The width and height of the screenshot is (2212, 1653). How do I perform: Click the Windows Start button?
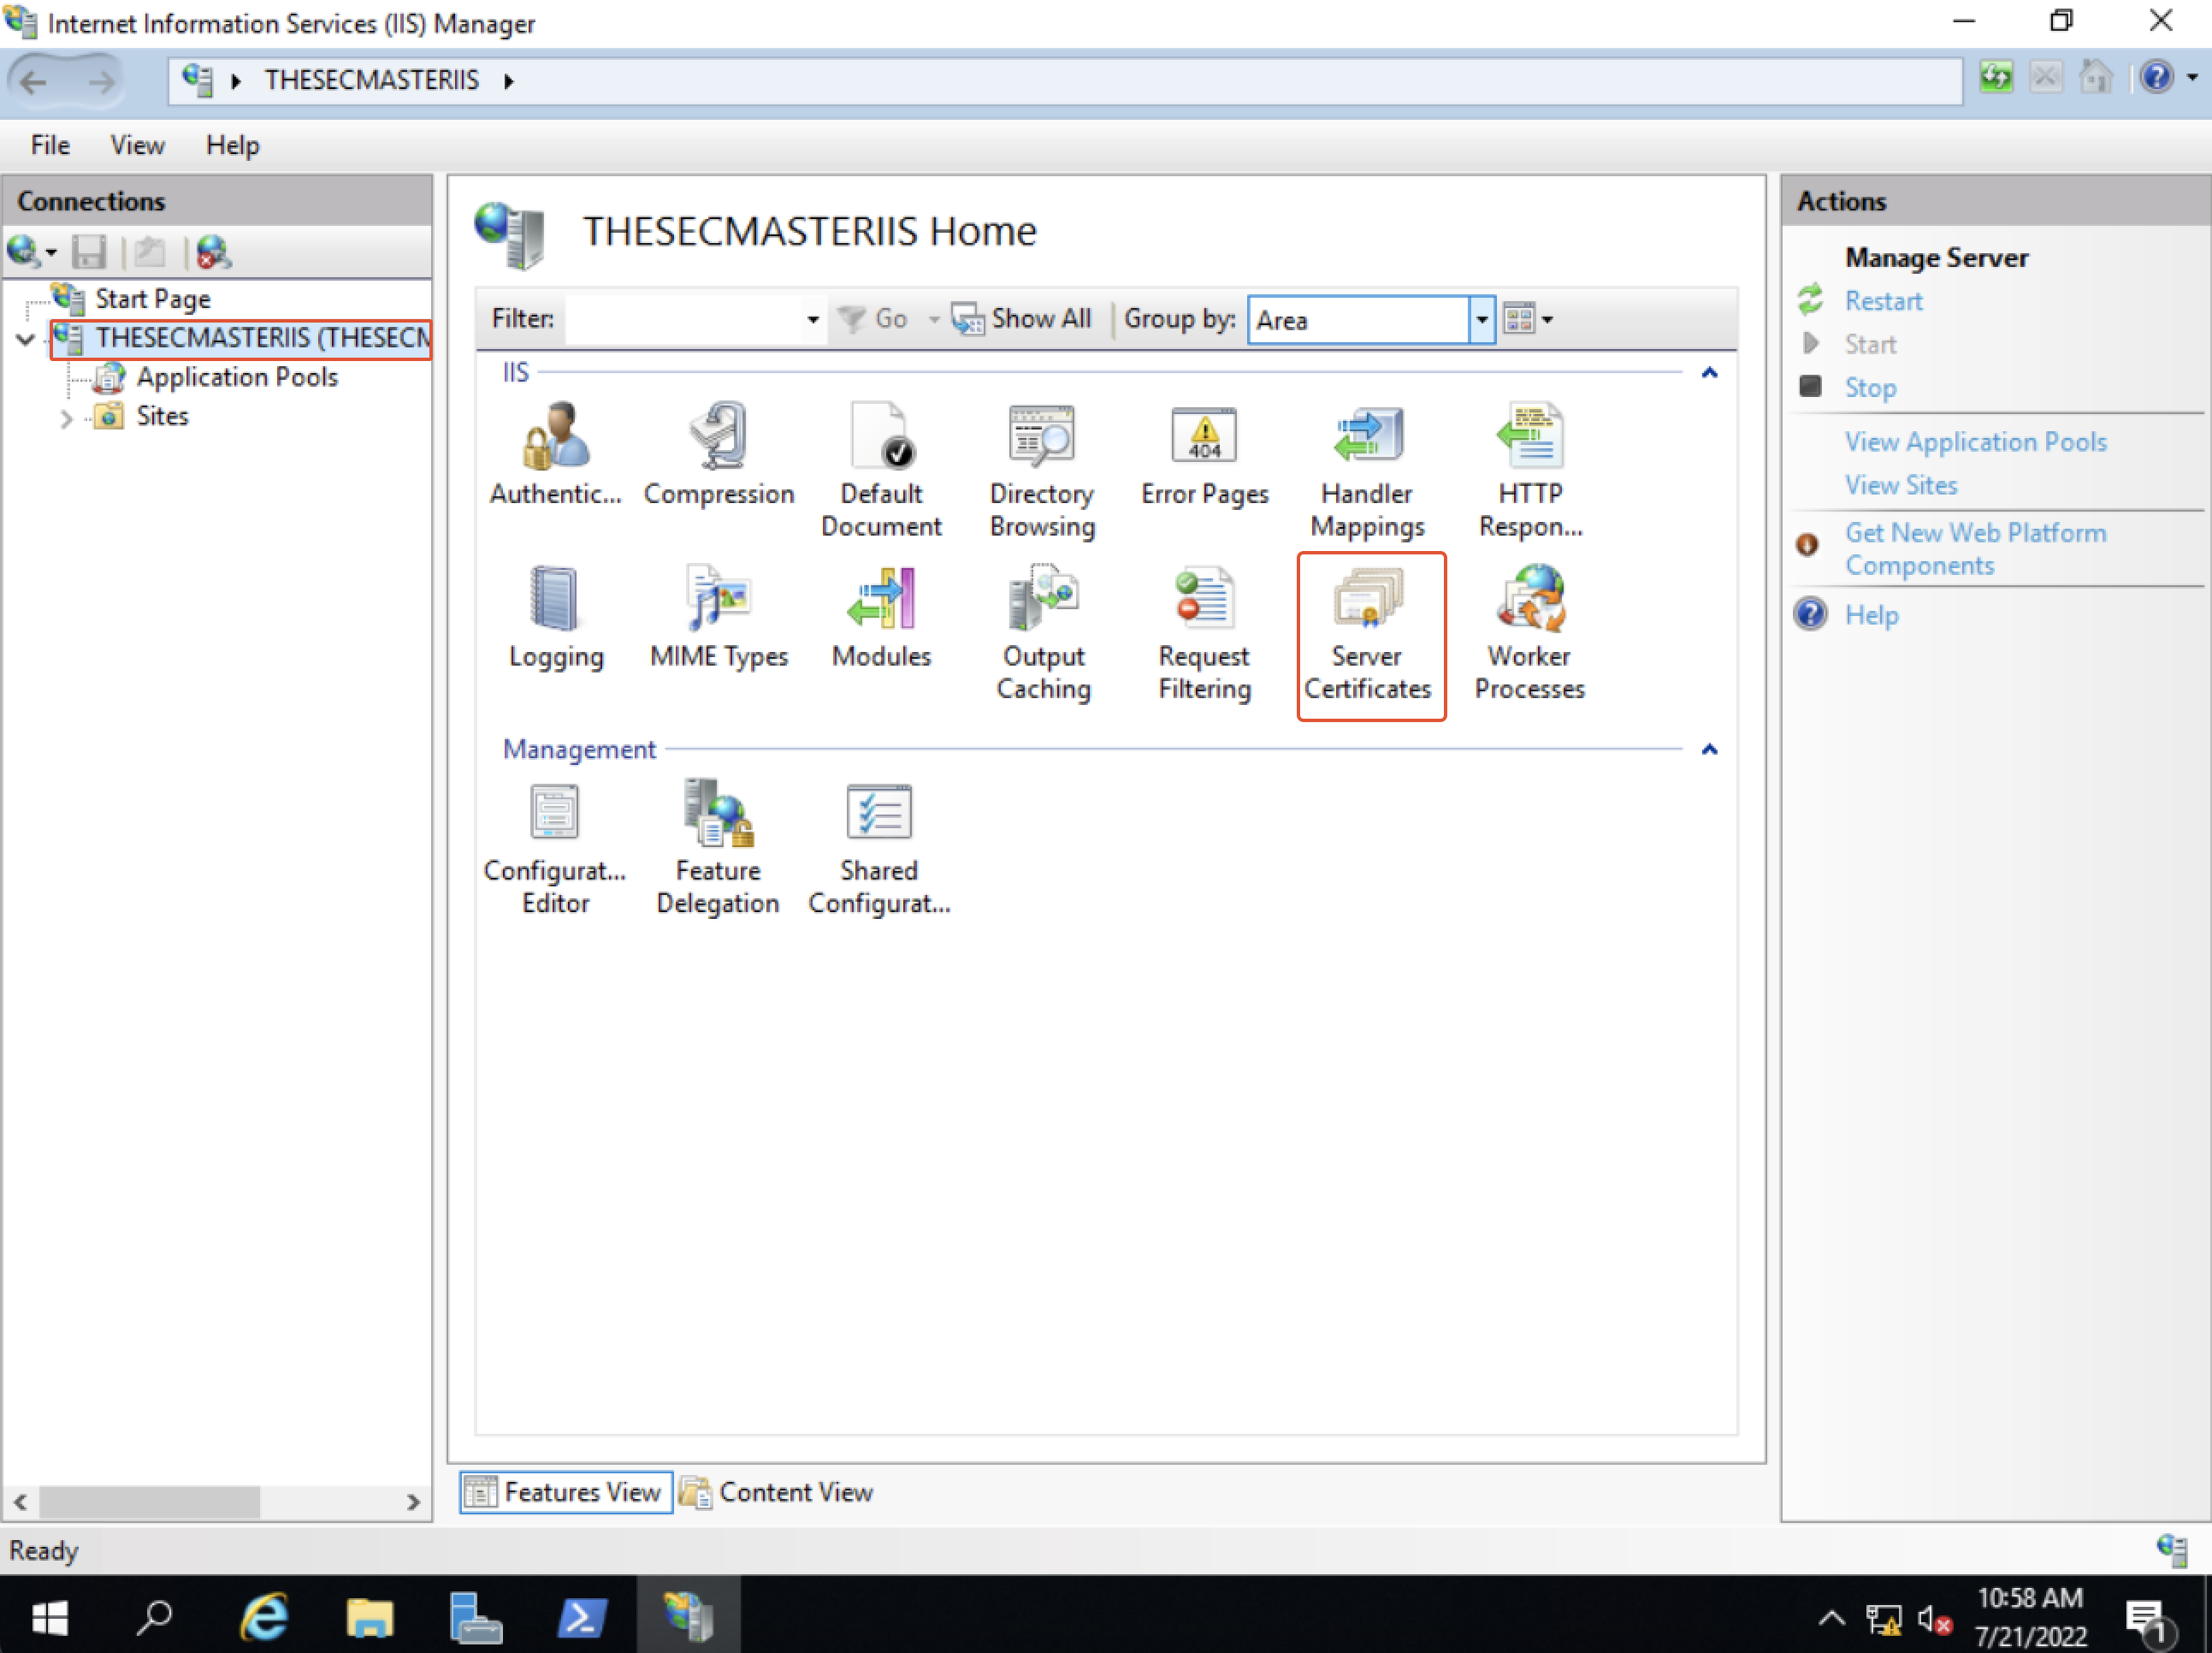tap(49, 1616)
